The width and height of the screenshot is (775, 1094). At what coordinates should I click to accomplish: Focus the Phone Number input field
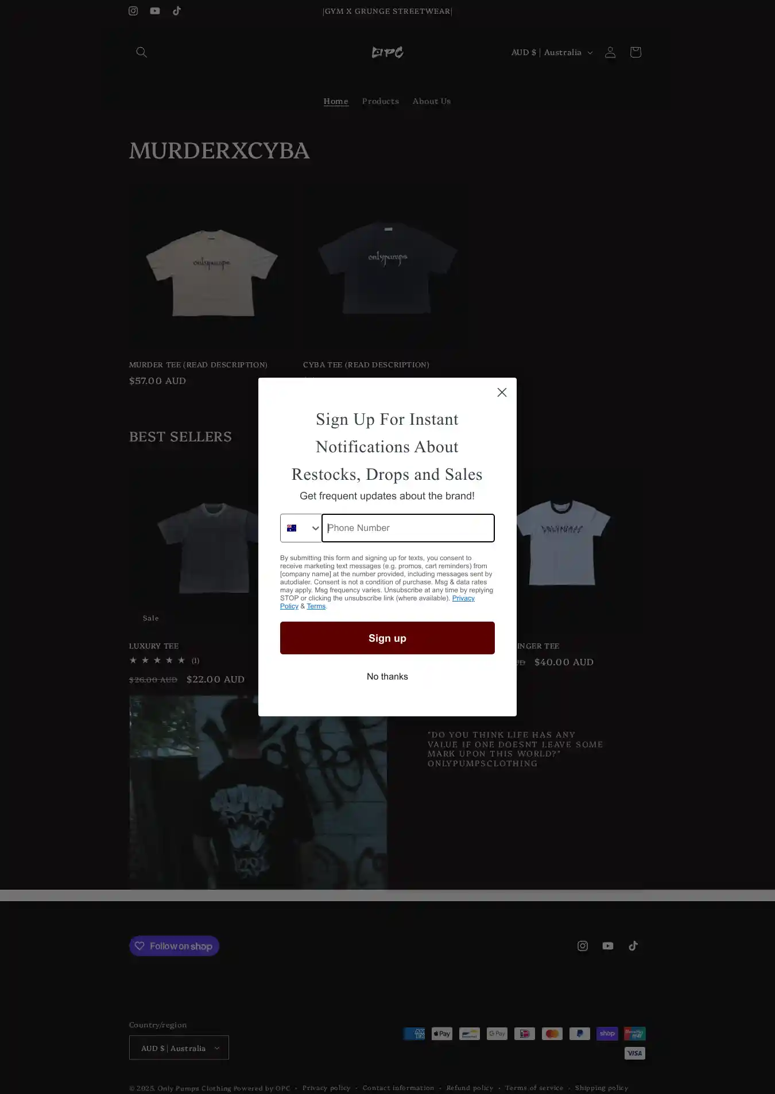[408, 528]
